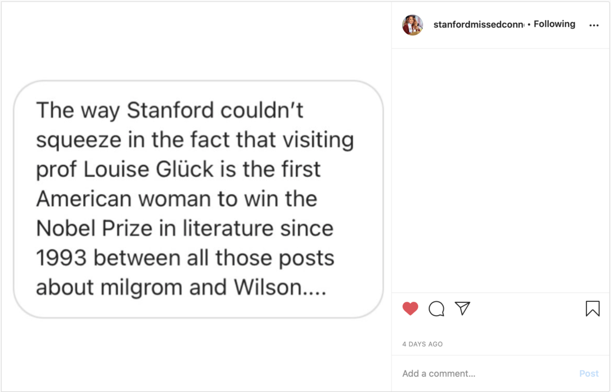Viewport: 611px width, 392px height.
Task: Open the three-dot more options menu
Action: (x=594, y=25)
